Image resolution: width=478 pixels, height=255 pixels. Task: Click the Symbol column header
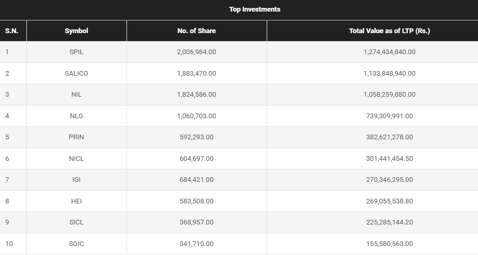point(76,31)
